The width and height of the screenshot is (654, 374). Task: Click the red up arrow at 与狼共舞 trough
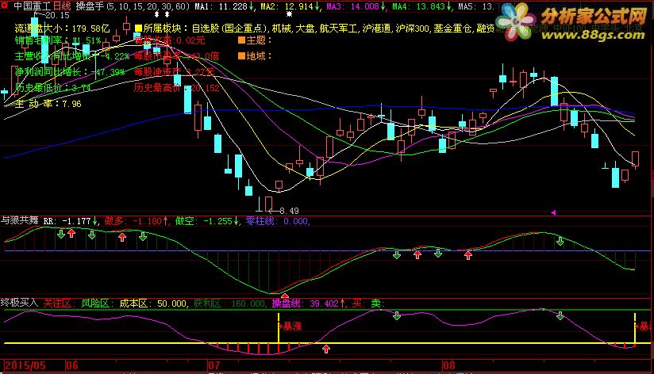tap(284, 296)
